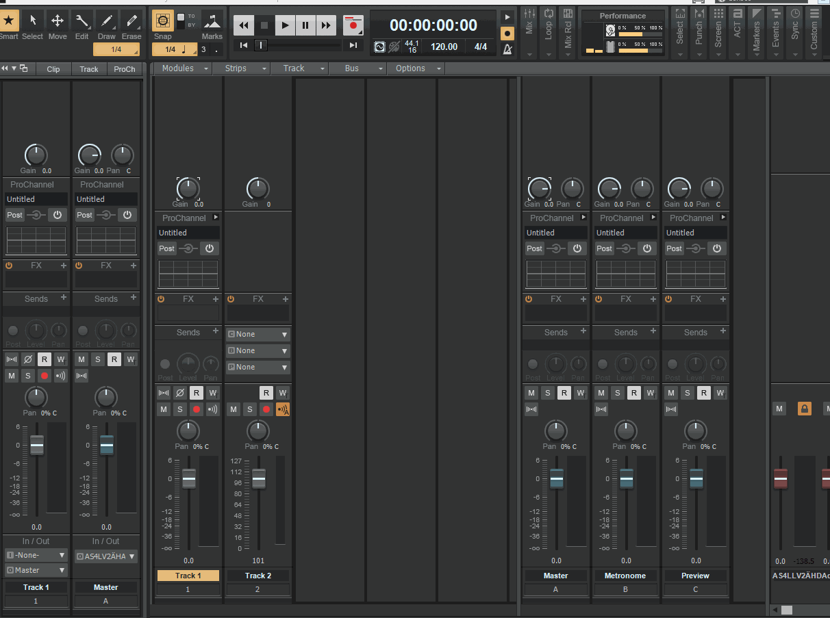Click the Post button on the Metronome bus
830x618 pixels.
click(604, 248)
